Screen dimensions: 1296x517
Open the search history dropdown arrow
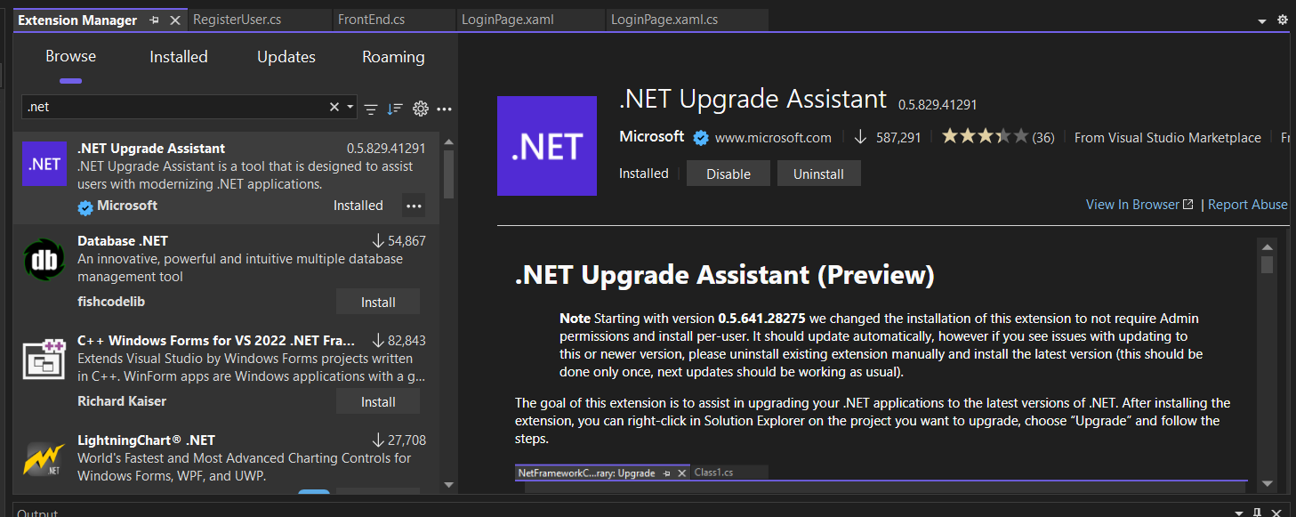pos(350,107)
